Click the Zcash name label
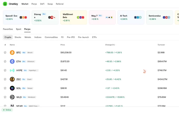Image resolution: width=179 pixels, height=113 pixels. pos(29,79)
